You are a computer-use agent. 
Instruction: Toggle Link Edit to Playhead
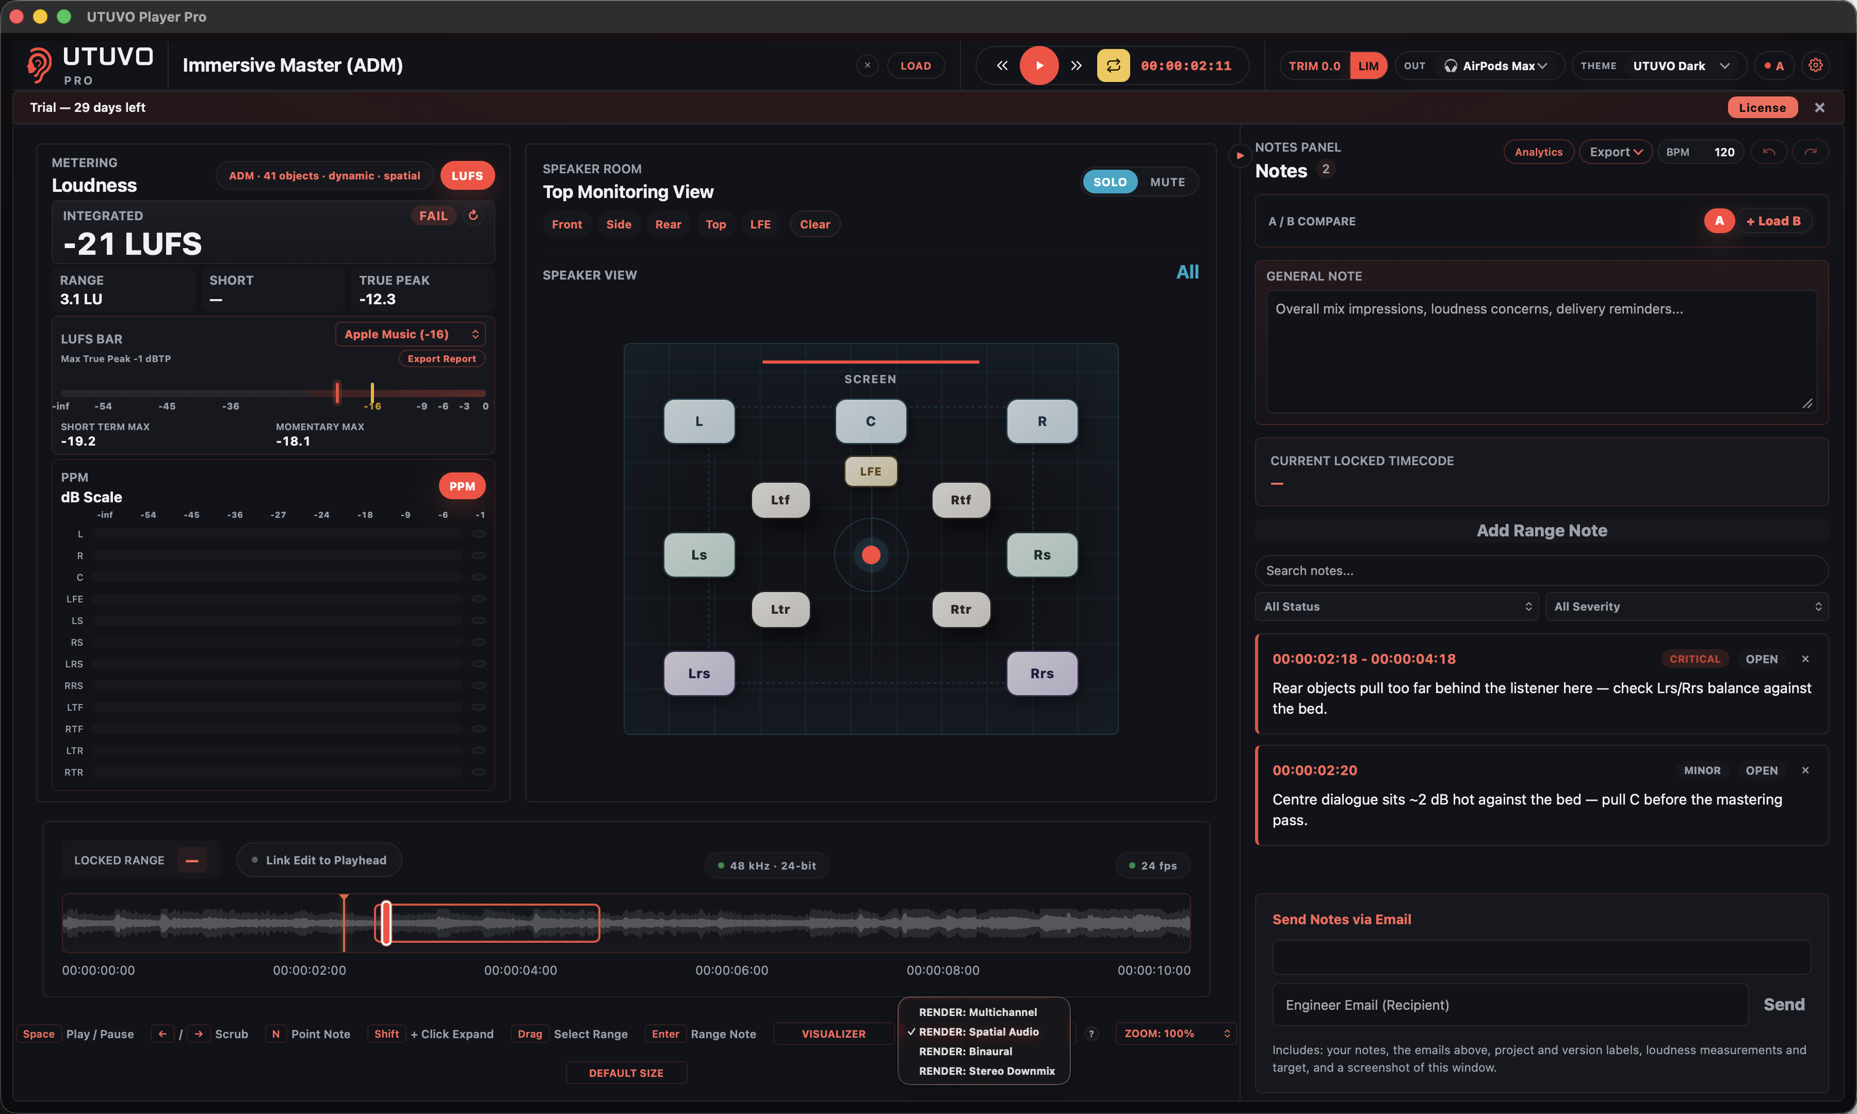(319, 860)
